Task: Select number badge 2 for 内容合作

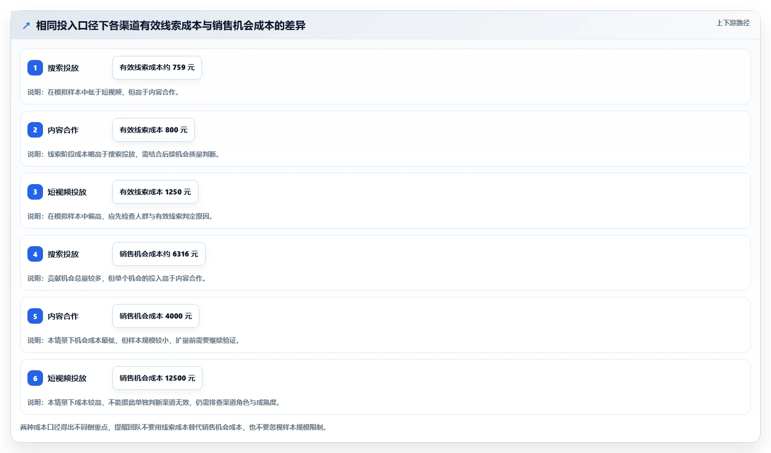Action: click(35, 130)
